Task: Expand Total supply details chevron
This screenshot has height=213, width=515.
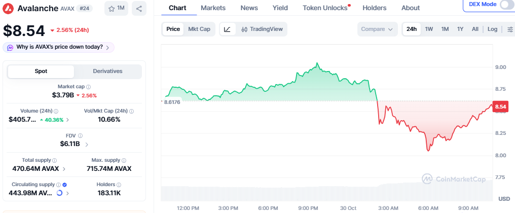Action: click(x=64, y=169)
